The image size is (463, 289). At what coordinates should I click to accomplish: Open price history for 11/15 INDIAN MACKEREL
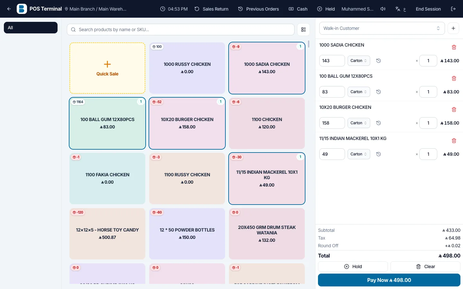point(379,154)
